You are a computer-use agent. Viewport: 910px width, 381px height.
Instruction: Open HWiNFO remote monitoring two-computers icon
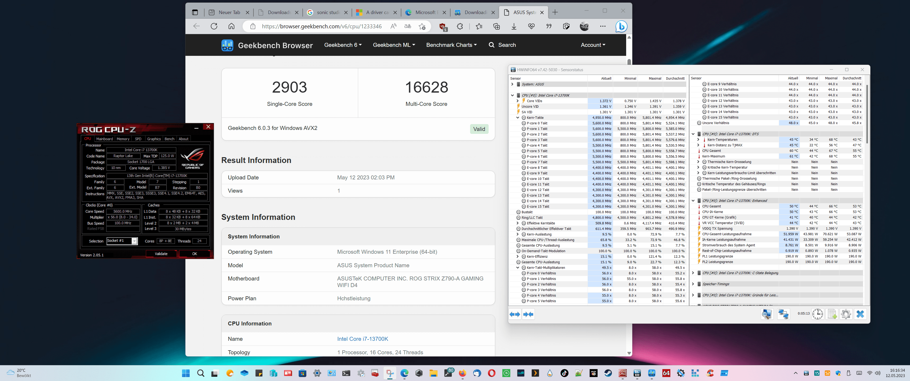tap(783, 314)
